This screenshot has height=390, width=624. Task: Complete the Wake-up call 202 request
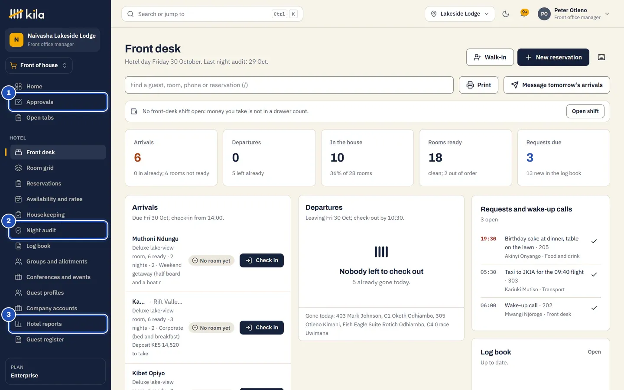[594, 308]
